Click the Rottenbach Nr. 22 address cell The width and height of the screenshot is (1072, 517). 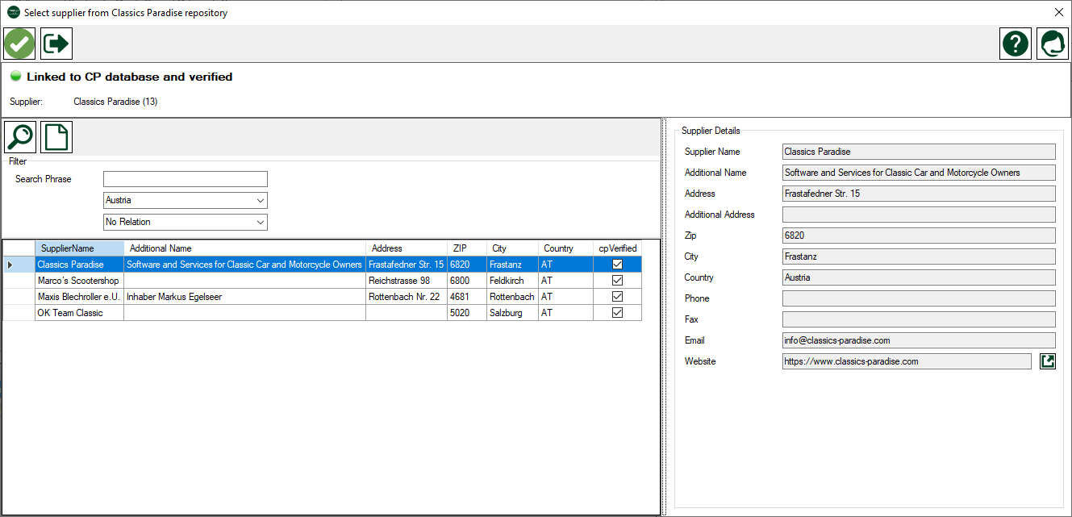407,297
